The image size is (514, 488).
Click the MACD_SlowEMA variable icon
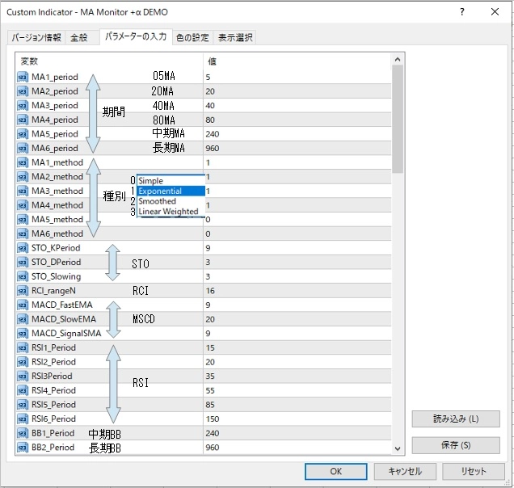coord(23,319)
